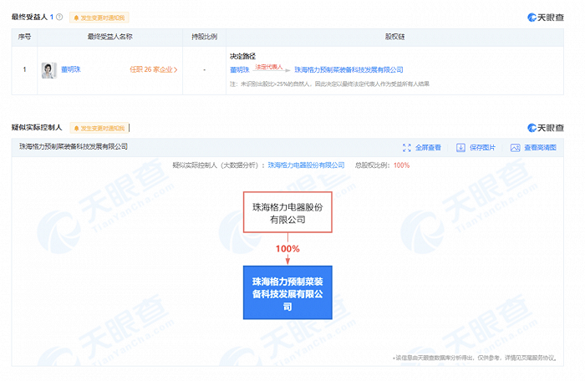Click the 最终受益人名称 column header

point(110,37)
